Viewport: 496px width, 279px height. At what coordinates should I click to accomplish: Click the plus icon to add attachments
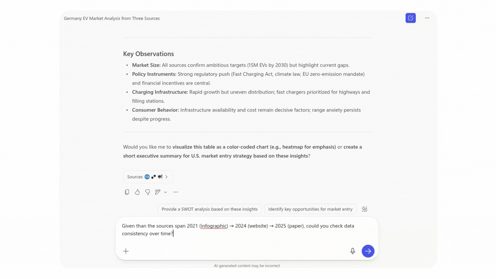coord(126,251)
